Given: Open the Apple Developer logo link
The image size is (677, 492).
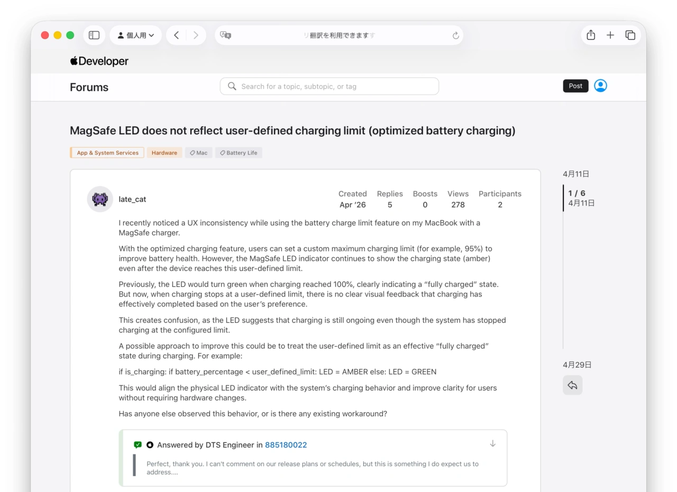Looking at the screenshot, I should tap(99, 61).
